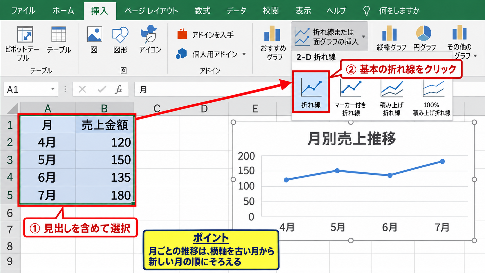The height and width of the screenshot is (273, 485).
Task: Select the cell with value 180
Action: tap(105, 195)
